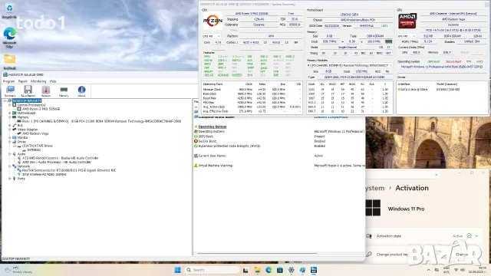Open Task View on taskbar

tap(245, 270)
